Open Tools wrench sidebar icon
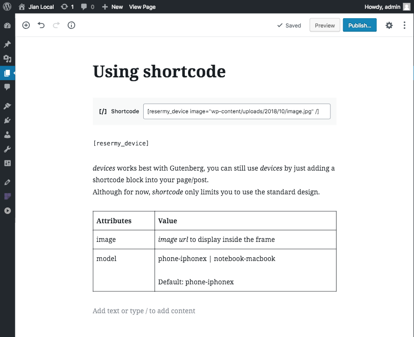Viewport: 414px width, 337px height. (7, 149)
